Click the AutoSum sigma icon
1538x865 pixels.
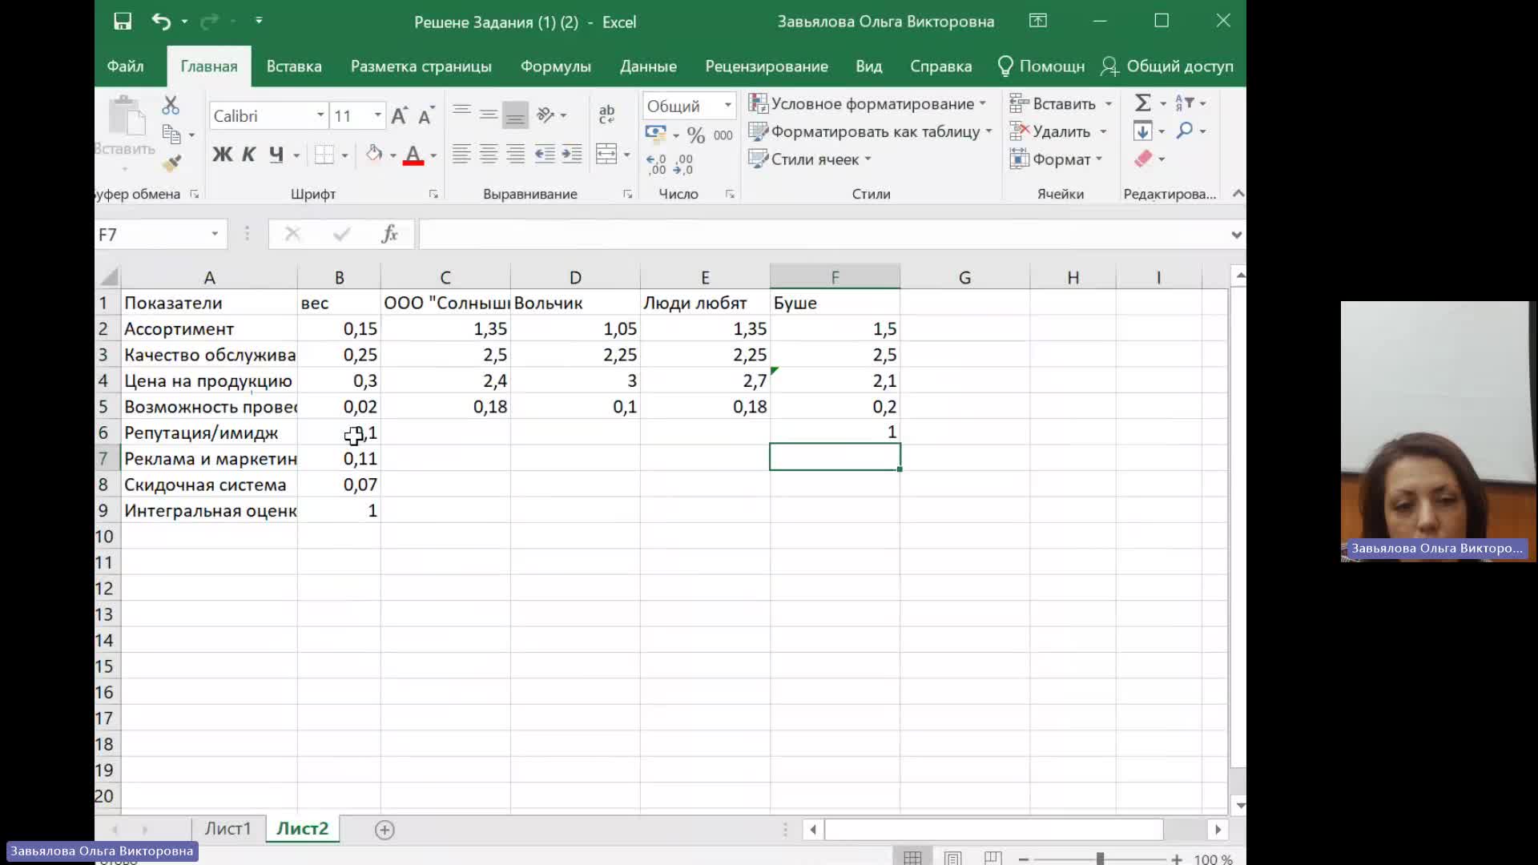(1143, 103)
